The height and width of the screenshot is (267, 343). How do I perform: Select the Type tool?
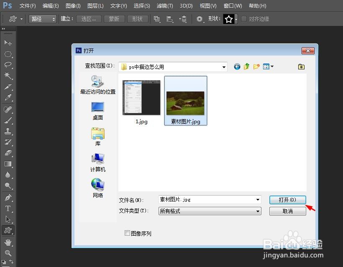[x=8, y=208]
